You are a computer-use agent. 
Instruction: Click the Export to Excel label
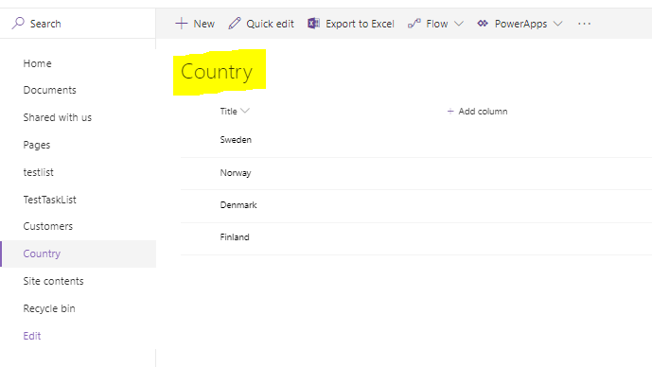[x=360, y=24]
